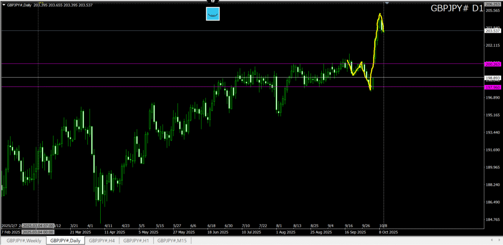
Task: Click the current price label 203.537
Action: coord(492,31)
